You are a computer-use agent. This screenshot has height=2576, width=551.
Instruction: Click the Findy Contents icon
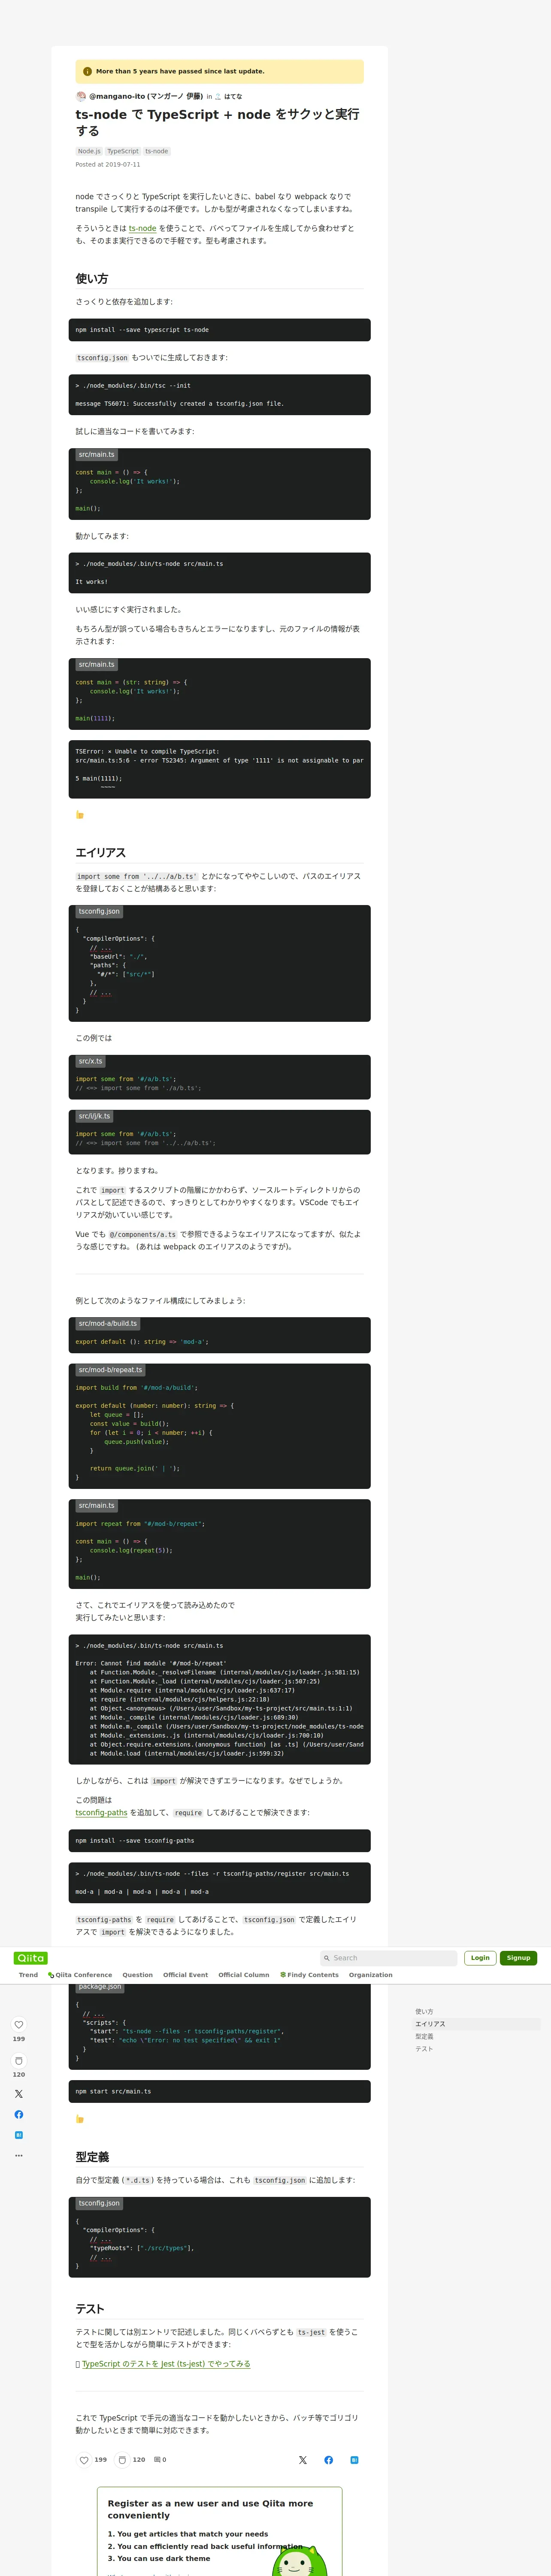coord(283,1974)
